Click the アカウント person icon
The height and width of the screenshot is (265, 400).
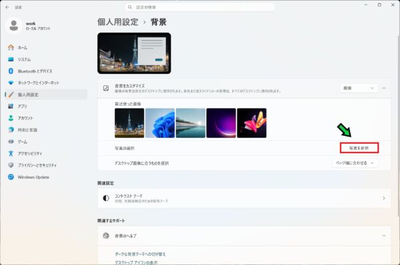point(11,118)
